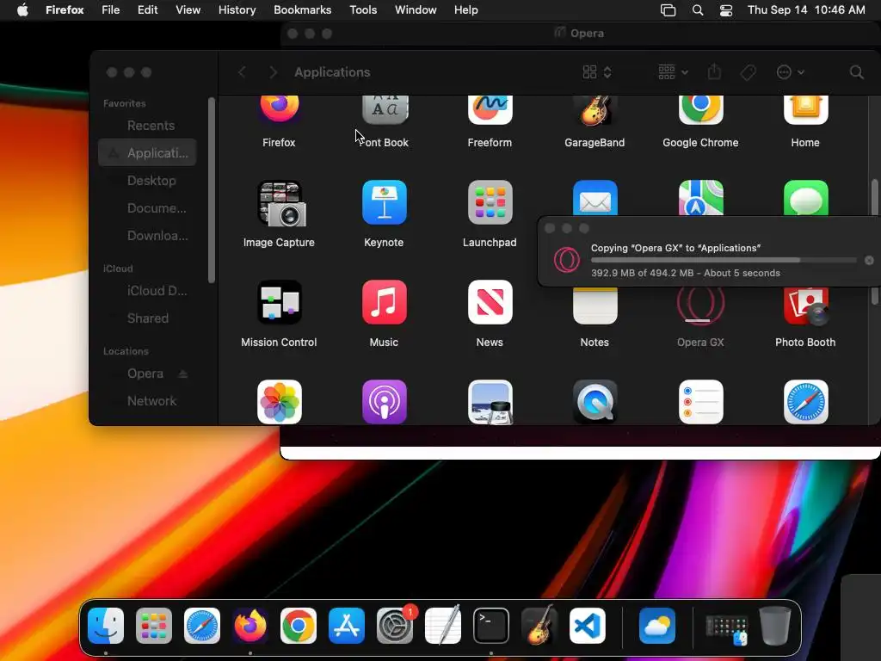Open Visual Studio Code from the Dock
The height and width of the screenshot is (661, 881).
tap(587, 626)
